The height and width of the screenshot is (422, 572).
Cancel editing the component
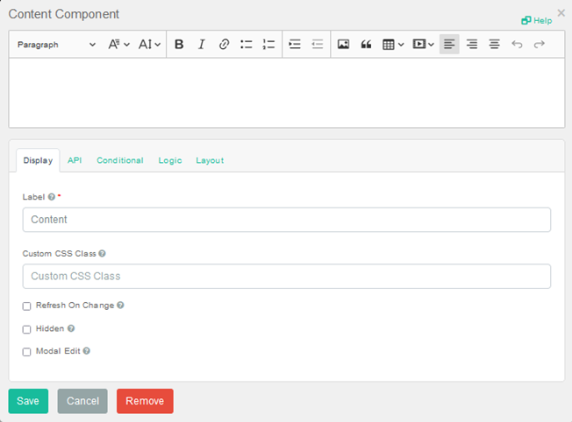click(x=82, y=401)
